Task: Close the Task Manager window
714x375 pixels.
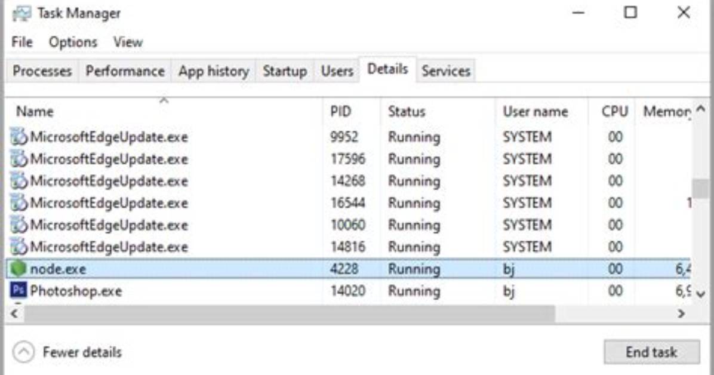Action: [684, 13]
